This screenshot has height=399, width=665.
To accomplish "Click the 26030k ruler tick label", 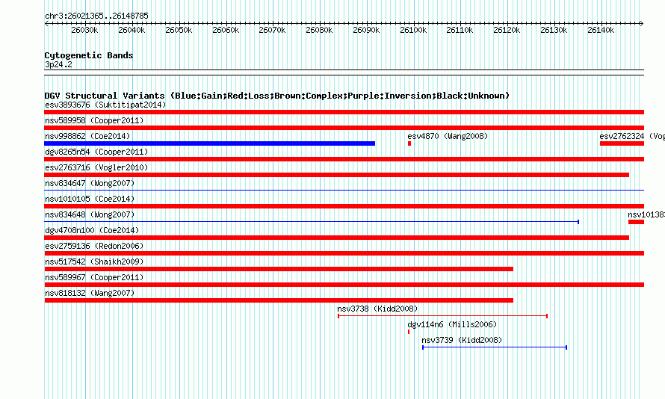I will coord(84,30).
